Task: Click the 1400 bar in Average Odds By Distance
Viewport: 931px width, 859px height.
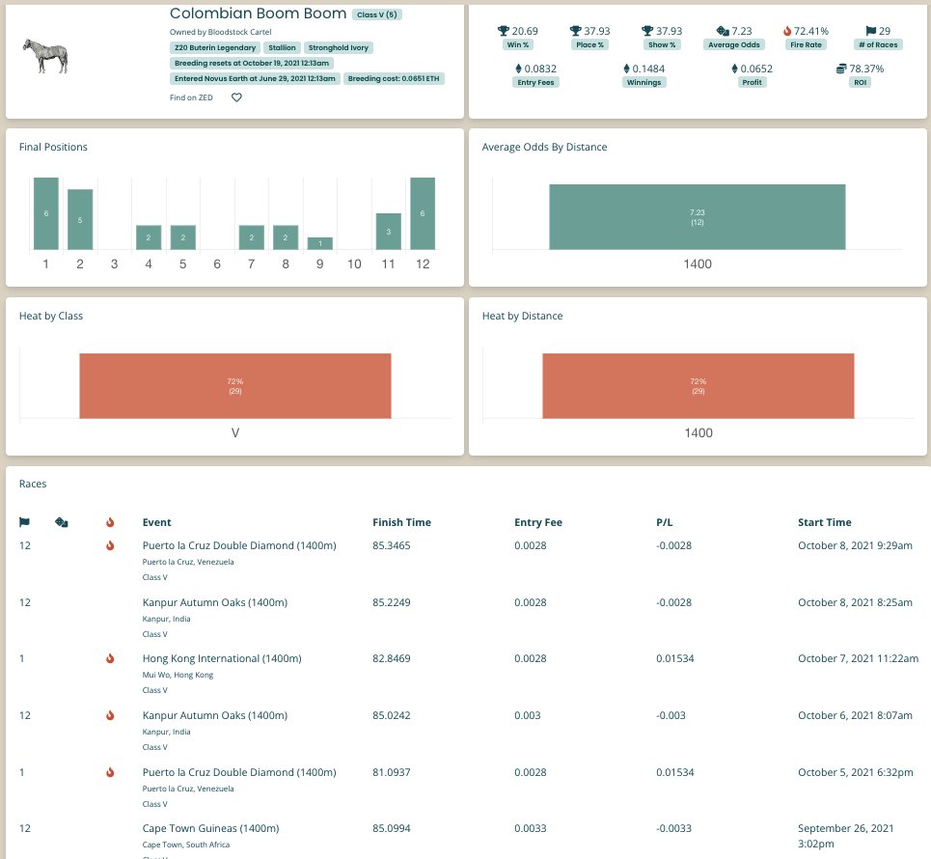Action: 698,217
